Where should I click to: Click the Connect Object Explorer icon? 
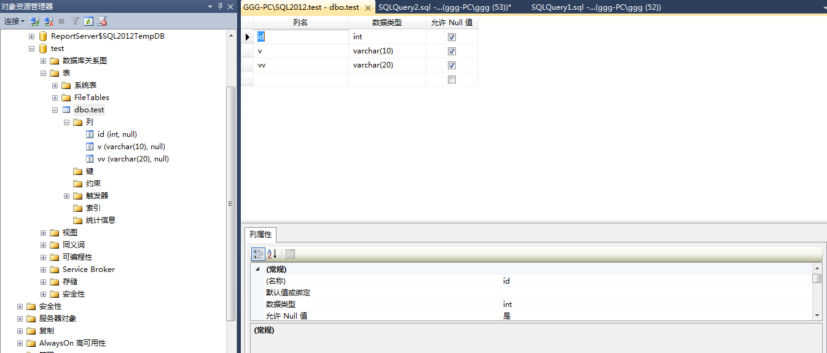click(x=35, y=21)
